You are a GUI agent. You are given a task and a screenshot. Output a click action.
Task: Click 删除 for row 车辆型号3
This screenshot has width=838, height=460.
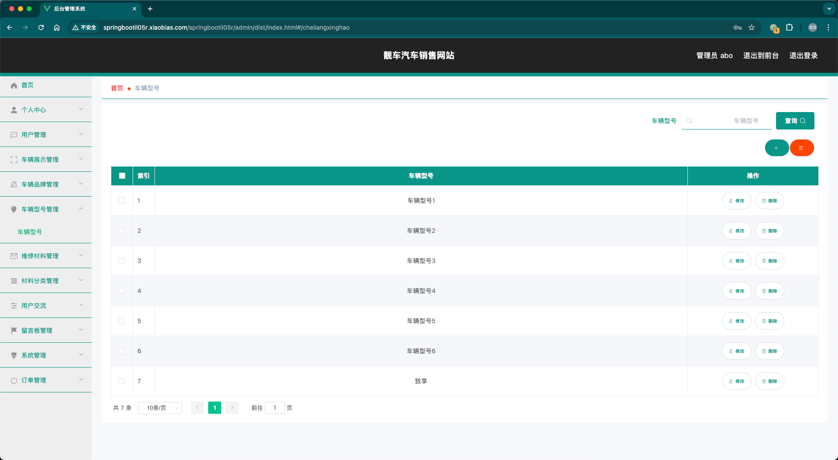tap(769, 261)
